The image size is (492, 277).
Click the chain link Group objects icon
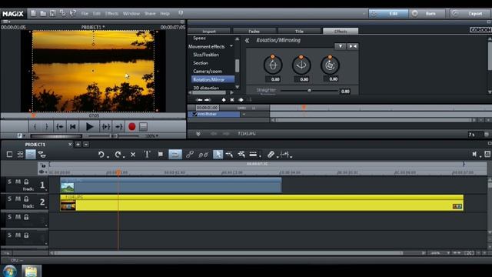190,155
